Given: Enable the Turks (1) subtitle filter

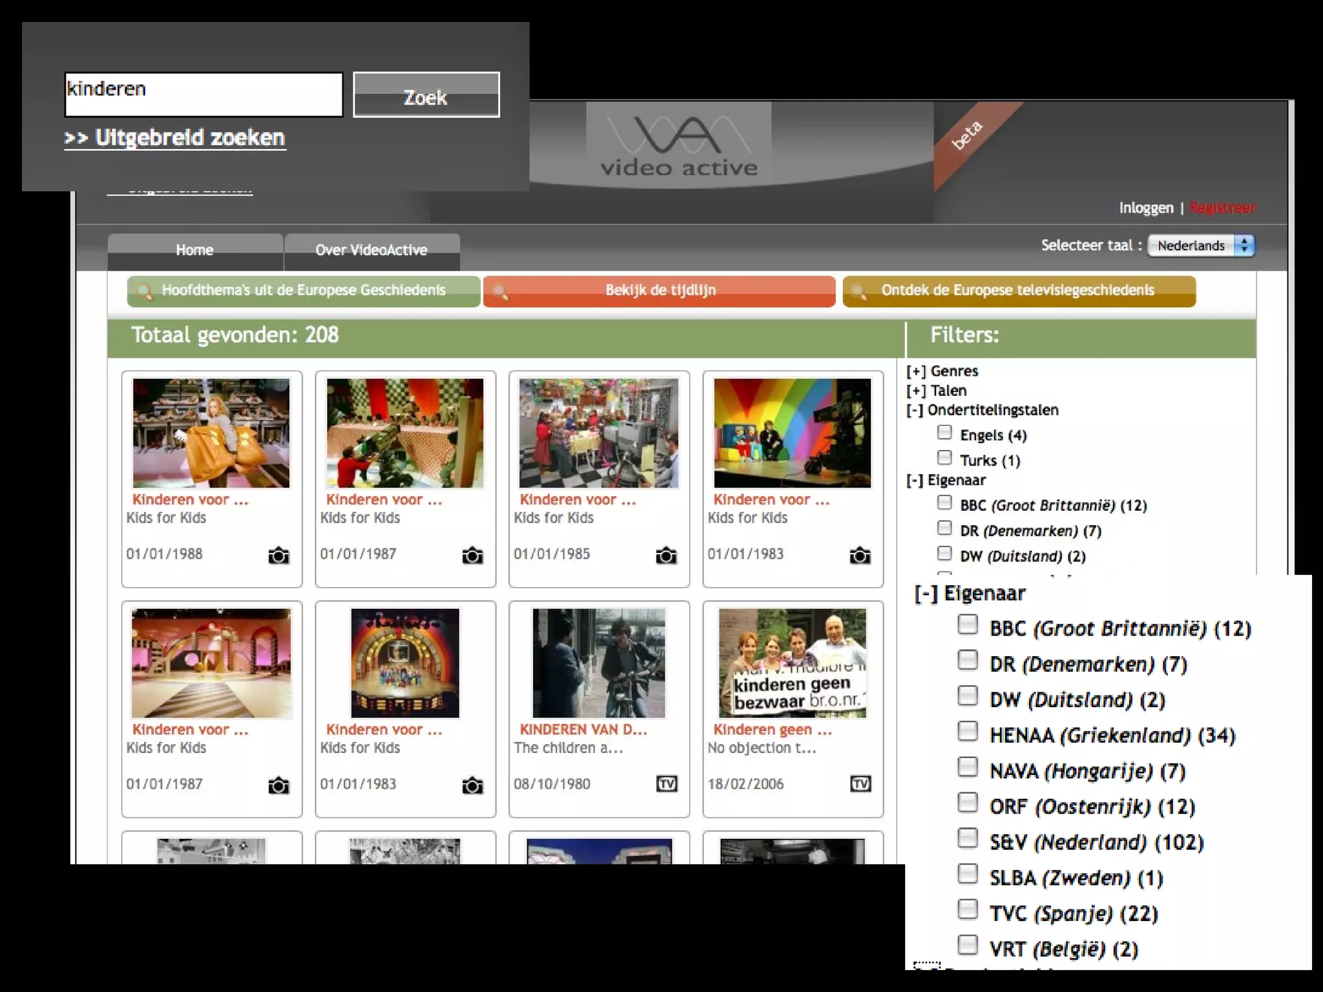Looking at the screenshot, I should tap(944, 458).
